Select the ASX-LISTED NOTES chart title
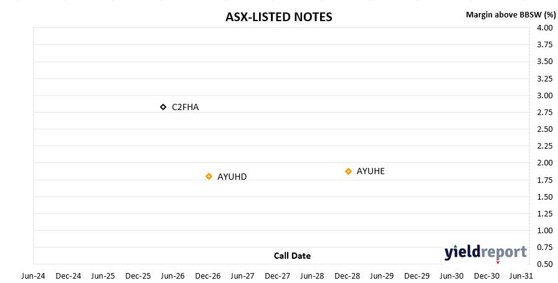The height and width of the screenshot is (283, 558). 278,17
